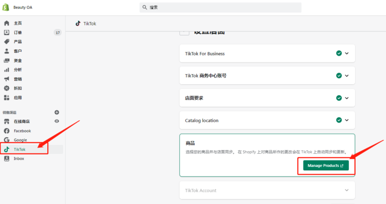Expand the TikTok Account section
Viewport: 386px width, 204px height.
[346, 191]
